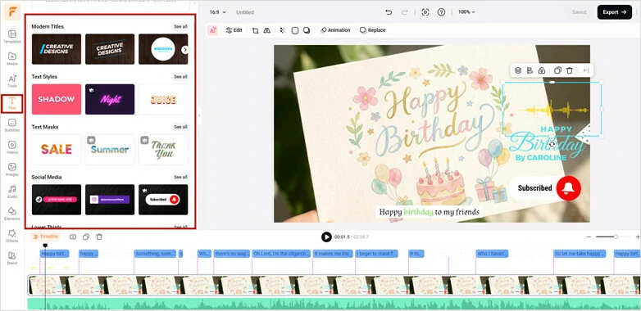
Task: Click the timeline trash icon
Action: coord(99,237)
